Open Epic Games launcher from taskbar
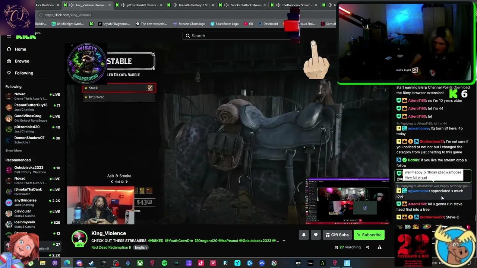The width and height of the screenshot is (477, 268). point(104,263)
